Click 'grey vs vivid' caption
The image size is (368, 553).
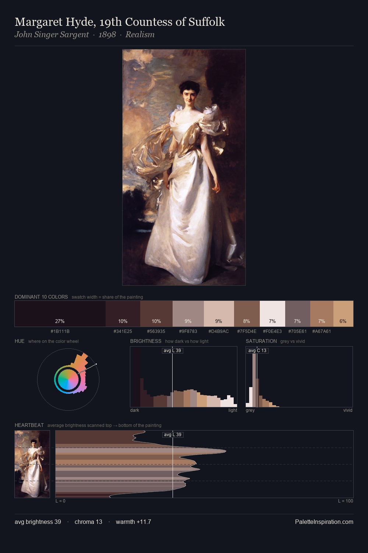(x=293, y=341)
